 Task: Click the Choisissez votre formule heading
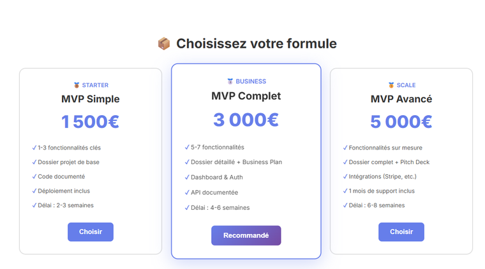coord(256,44)
